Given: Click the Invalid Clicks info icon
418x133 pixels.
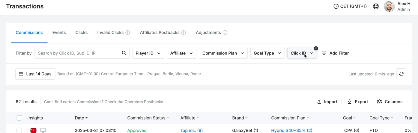Looking at the screenshot, I should [127, 32].
